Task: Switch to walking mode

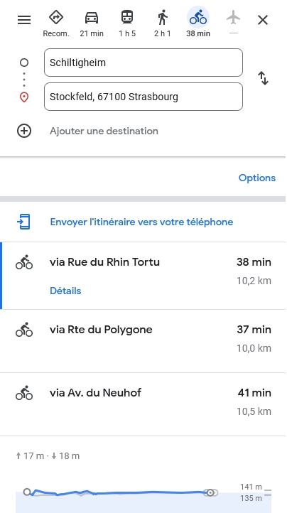Action: (x=162, y=17)
